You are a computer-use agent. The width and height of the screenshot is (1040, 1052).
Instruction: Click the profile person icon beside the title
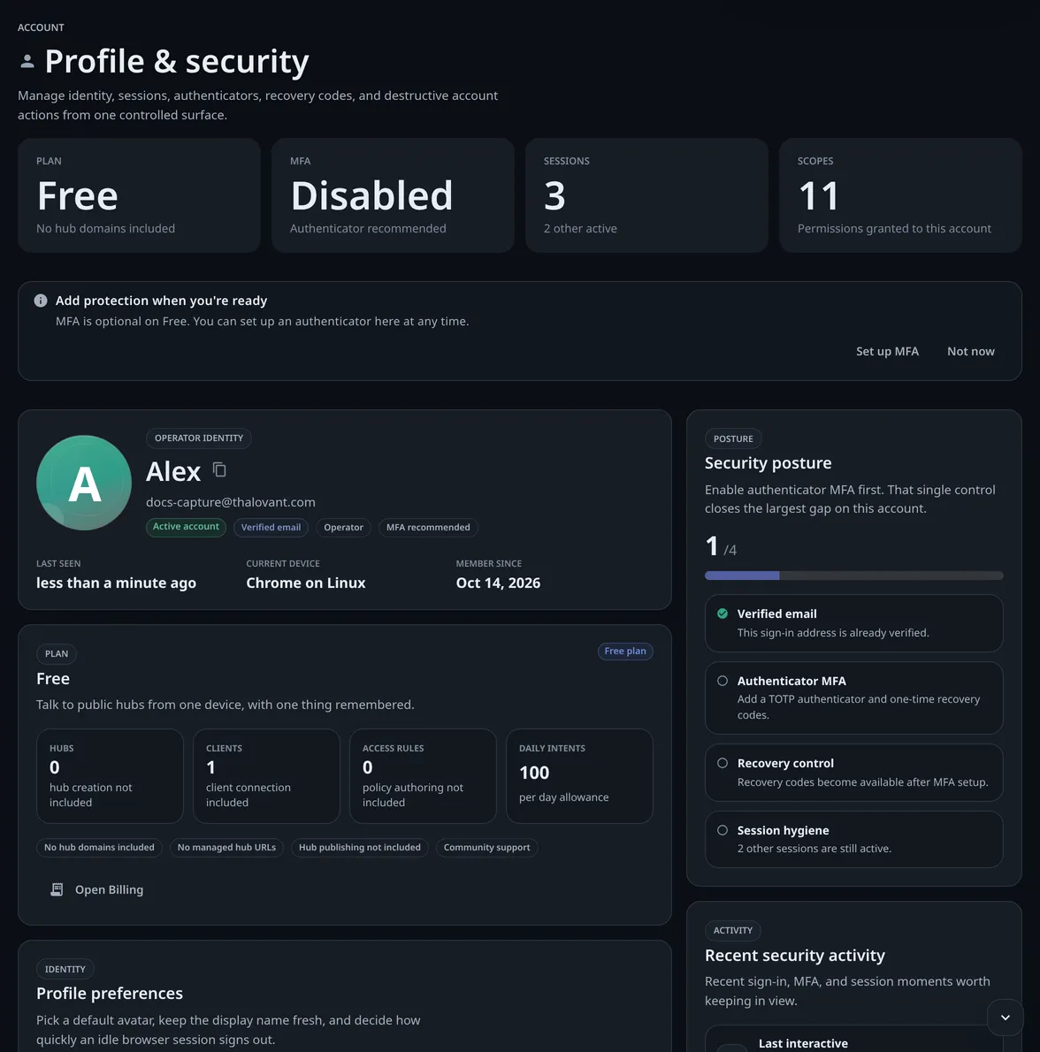click(27, 62)
